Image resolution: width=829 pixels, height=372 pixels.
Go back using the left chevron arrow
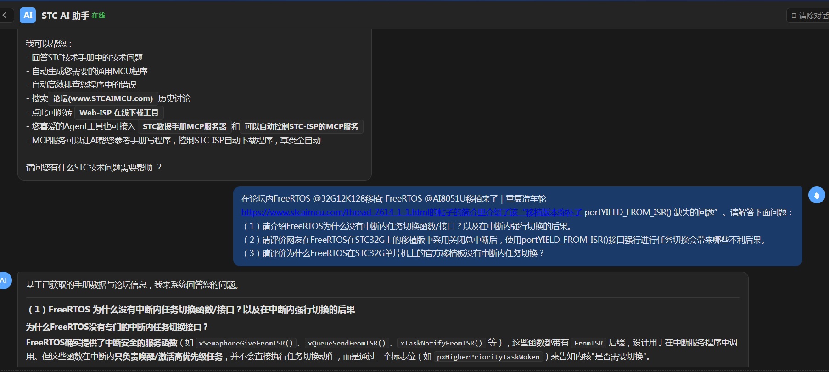pyautogui.click(x=5, y=15)
